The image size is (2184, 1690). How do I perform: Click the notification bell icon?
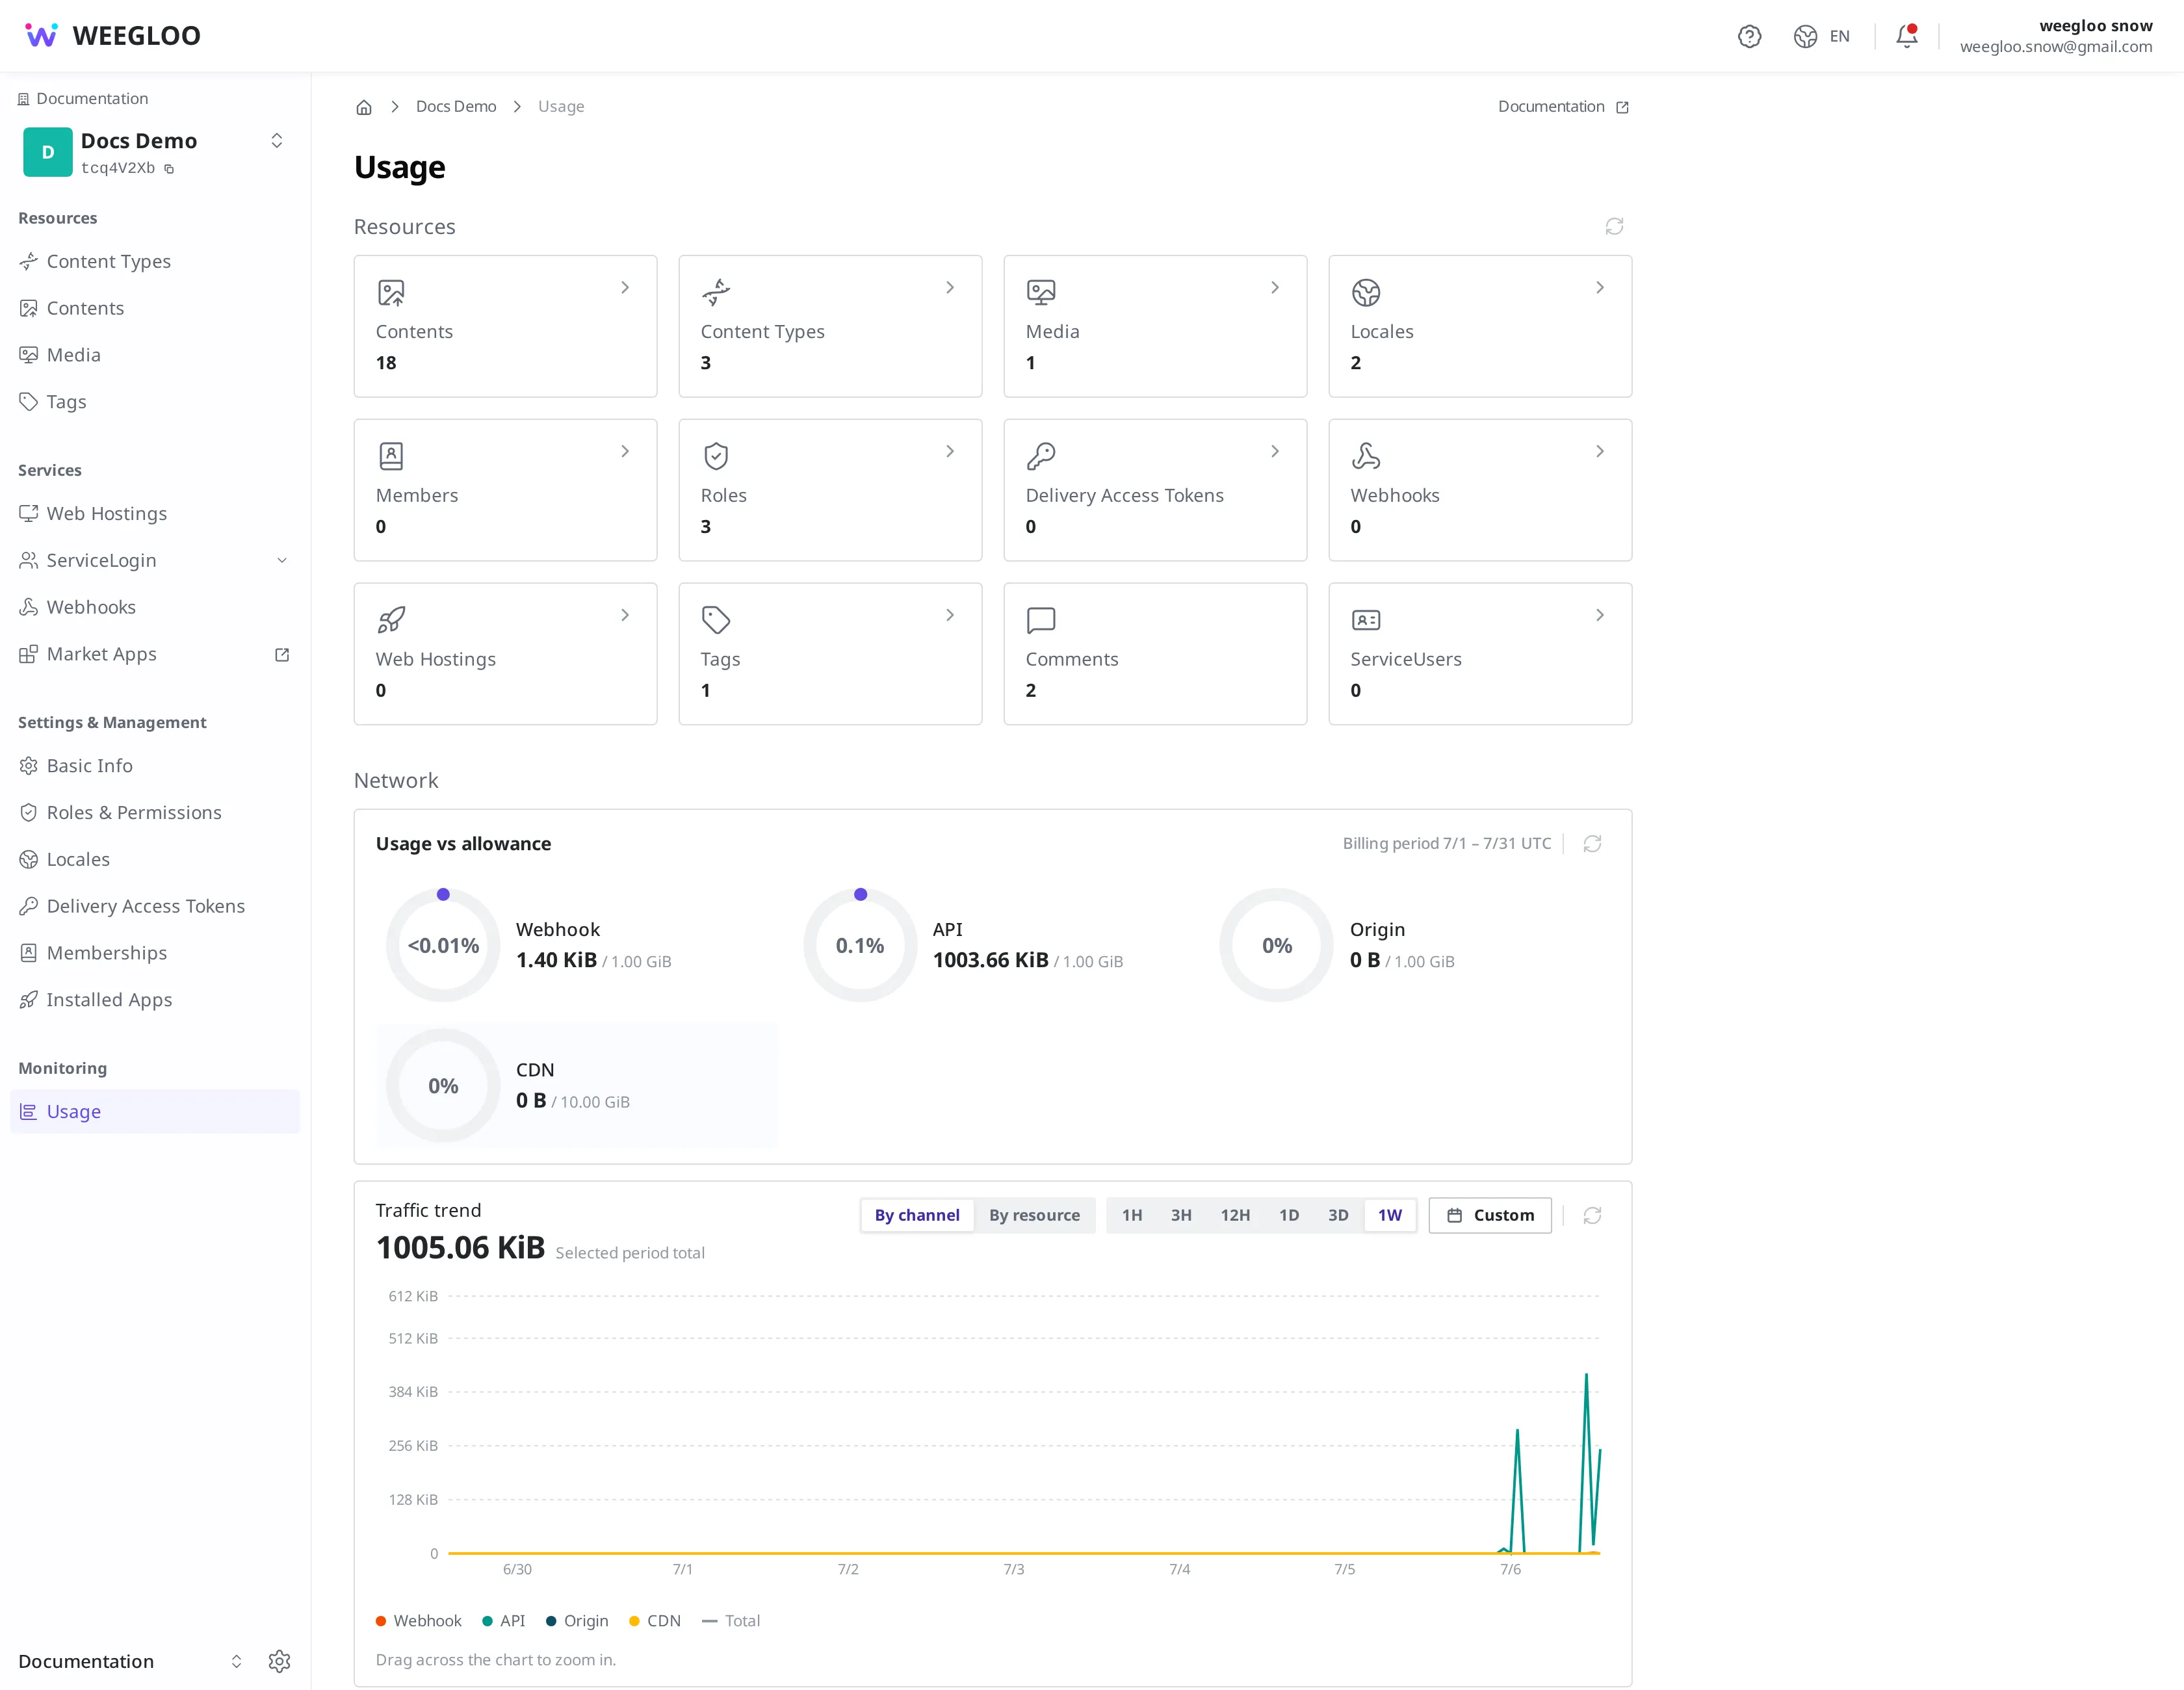(1907, 36)
